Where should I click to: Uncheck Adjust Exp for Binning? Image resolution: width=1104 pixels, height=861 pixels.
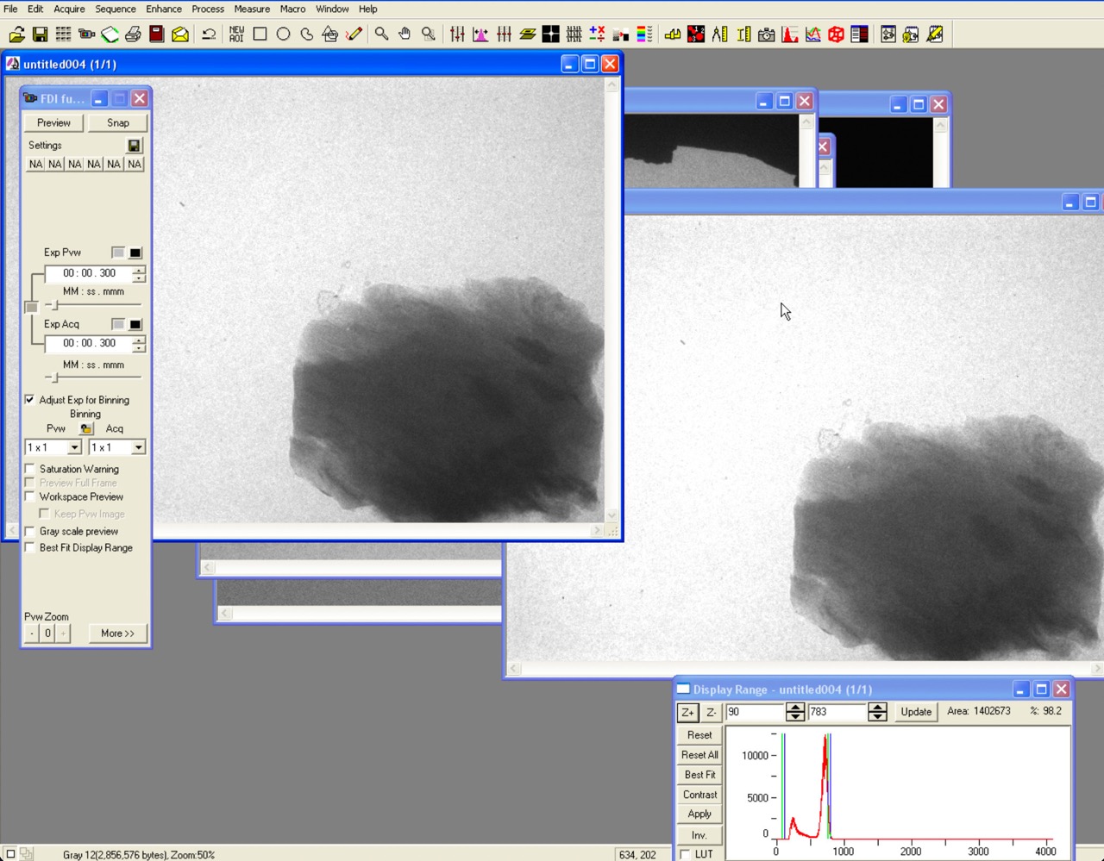[30, 400]
